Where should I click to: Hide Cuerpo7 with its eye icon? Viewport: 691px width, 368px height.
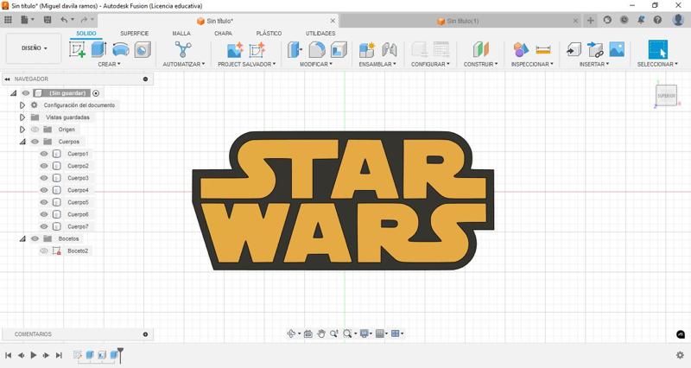tap(44, 226)
